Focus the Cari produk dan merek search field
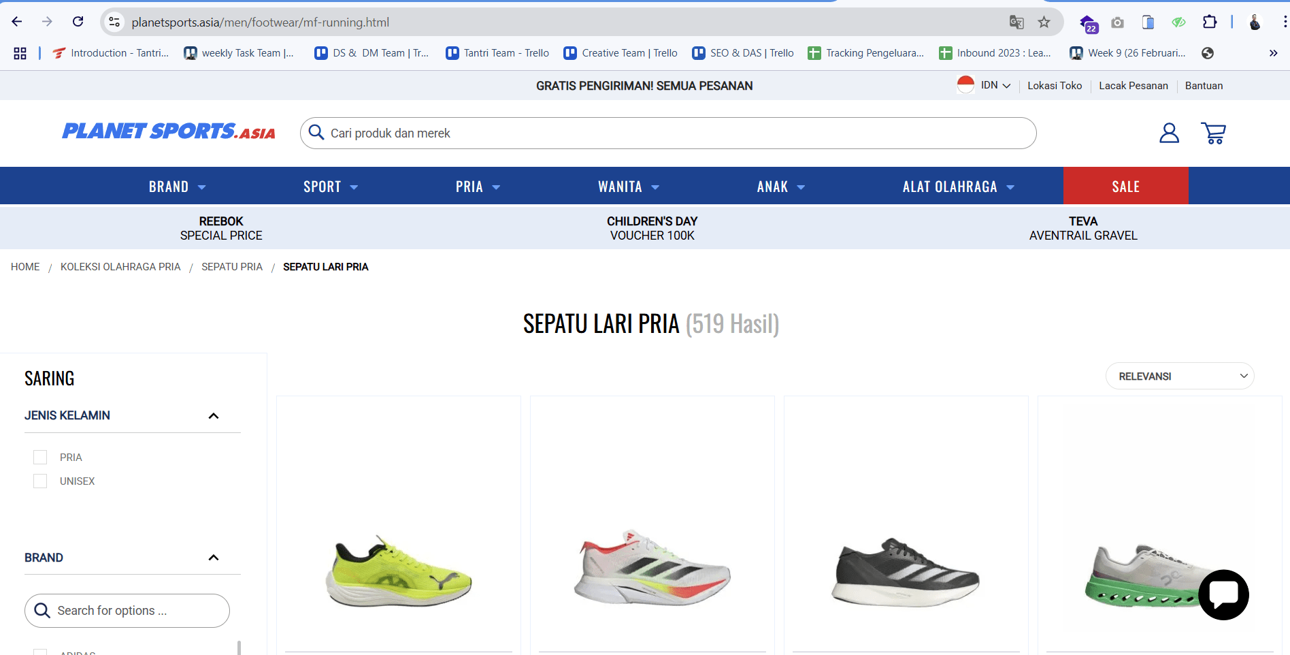The image size is (1290, 655). click(x=668, y=133)
